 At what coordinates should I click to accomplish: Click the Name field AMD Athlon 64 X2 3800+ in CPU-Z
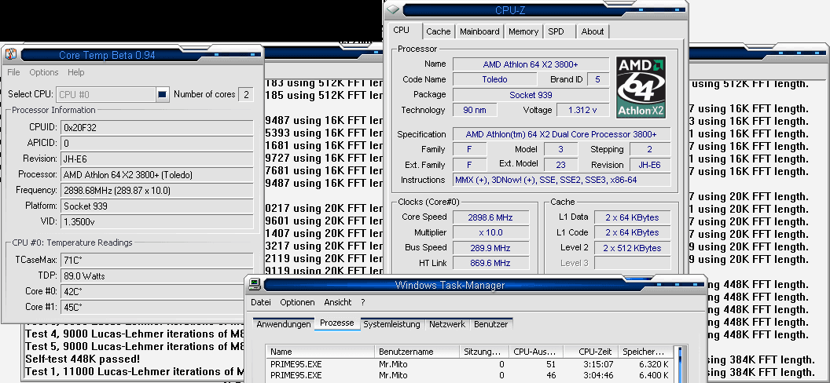(531, 64)
